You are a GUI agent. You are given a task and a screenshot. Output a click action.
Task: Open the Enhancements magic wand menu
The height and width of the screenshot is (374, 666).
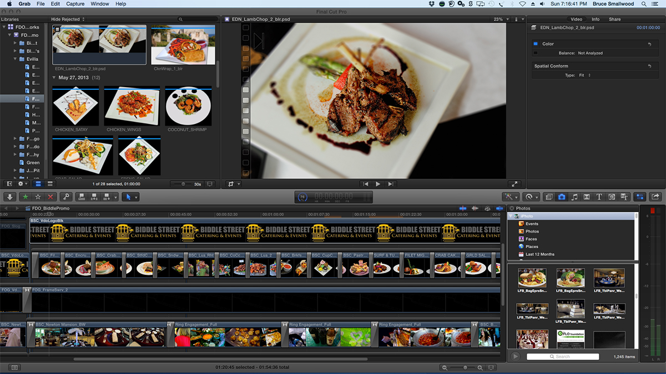pos(511,197)
